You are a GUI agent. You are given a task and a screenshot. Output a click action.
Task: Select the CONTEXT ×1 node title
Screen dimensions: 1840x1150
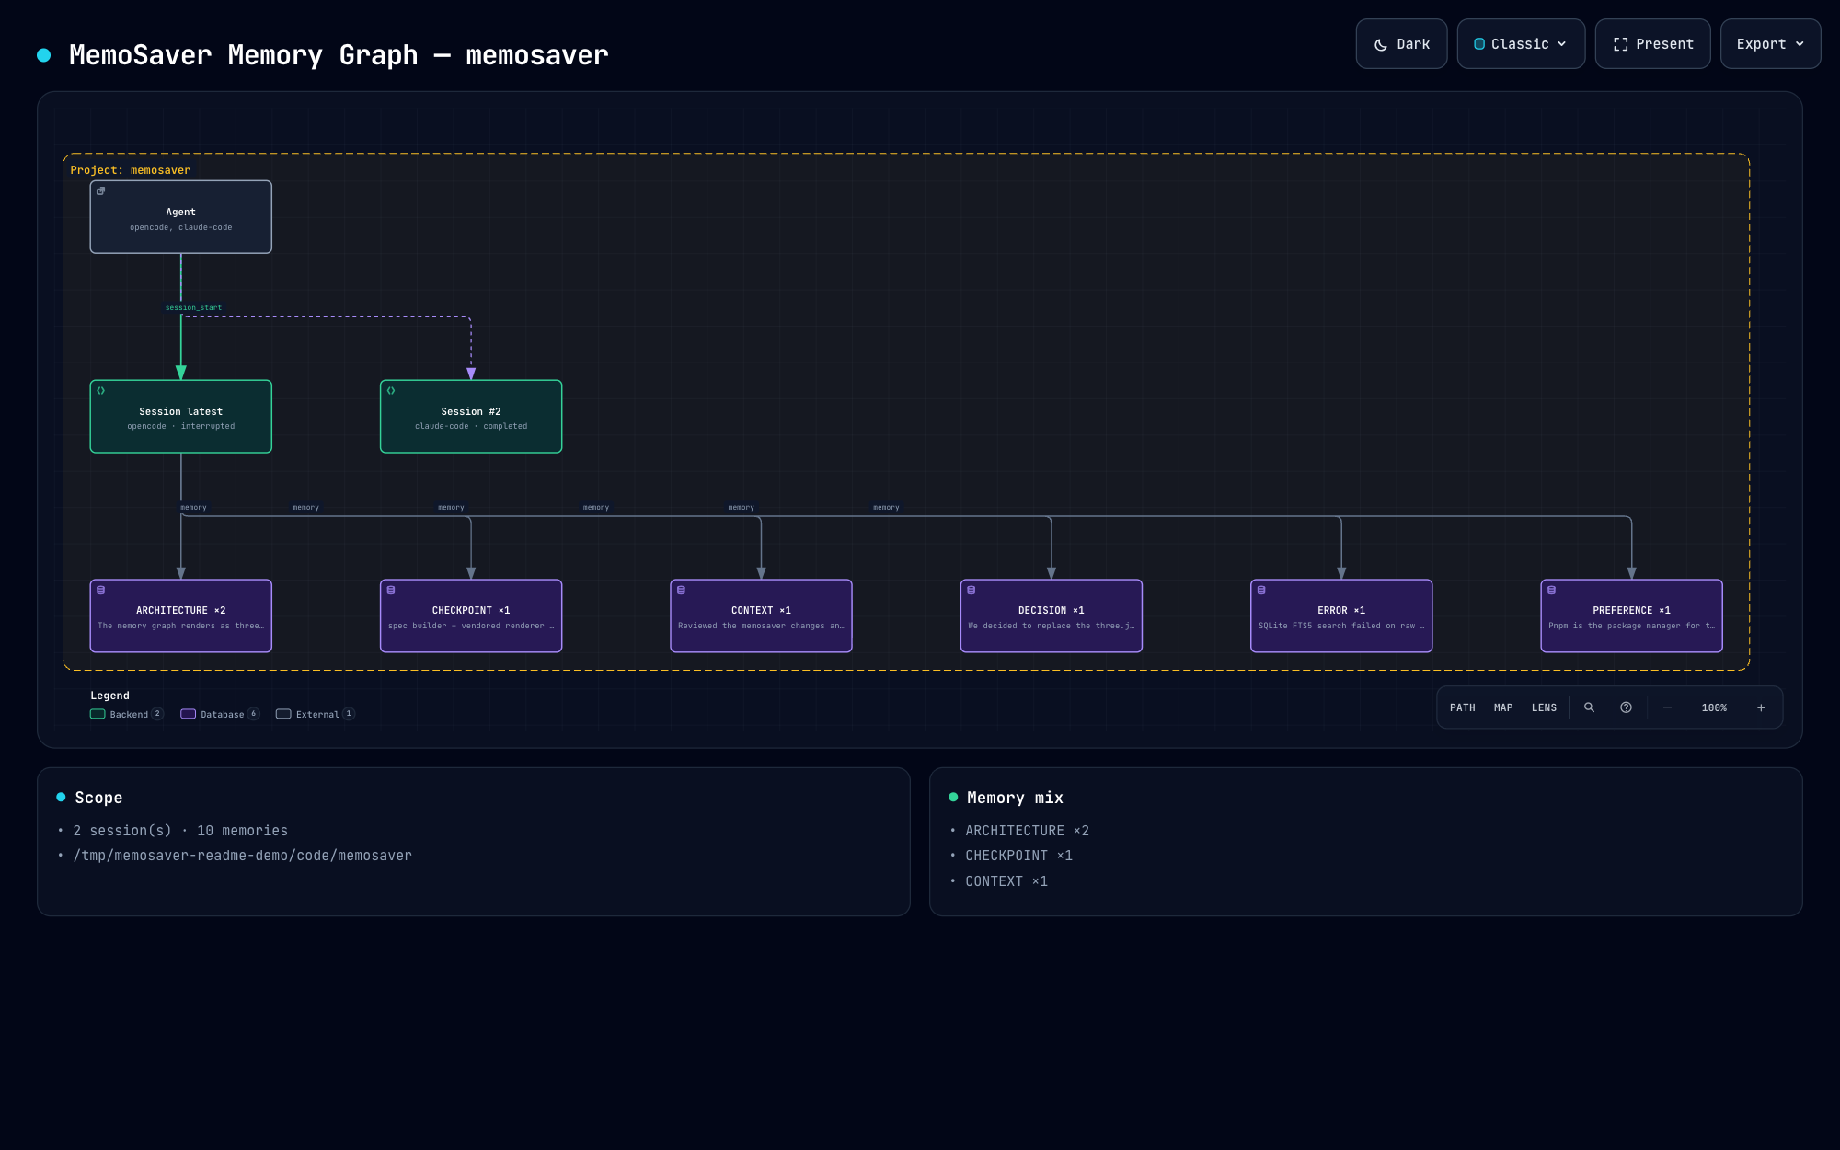click(761, 611)
